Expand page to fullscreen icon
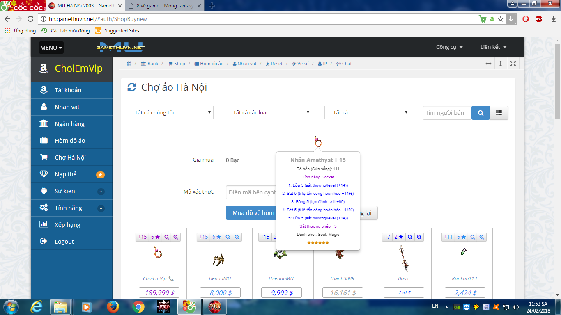 tap(513, 64)
